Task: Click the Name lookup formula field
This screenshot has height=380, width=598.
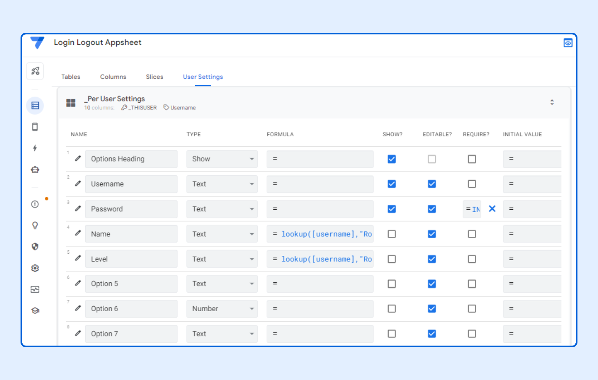Action: 320,234
